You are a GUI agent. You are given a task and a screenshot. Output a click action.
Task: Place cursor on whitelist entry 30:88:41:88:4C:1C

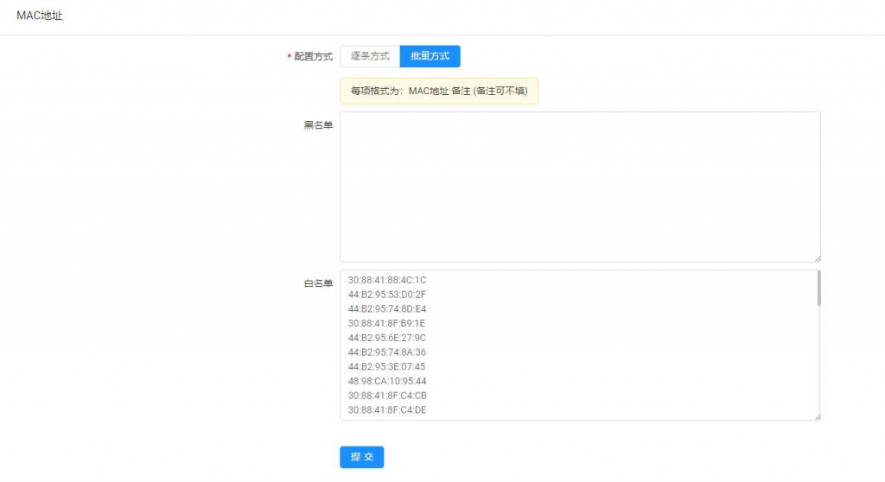[387, 280]
